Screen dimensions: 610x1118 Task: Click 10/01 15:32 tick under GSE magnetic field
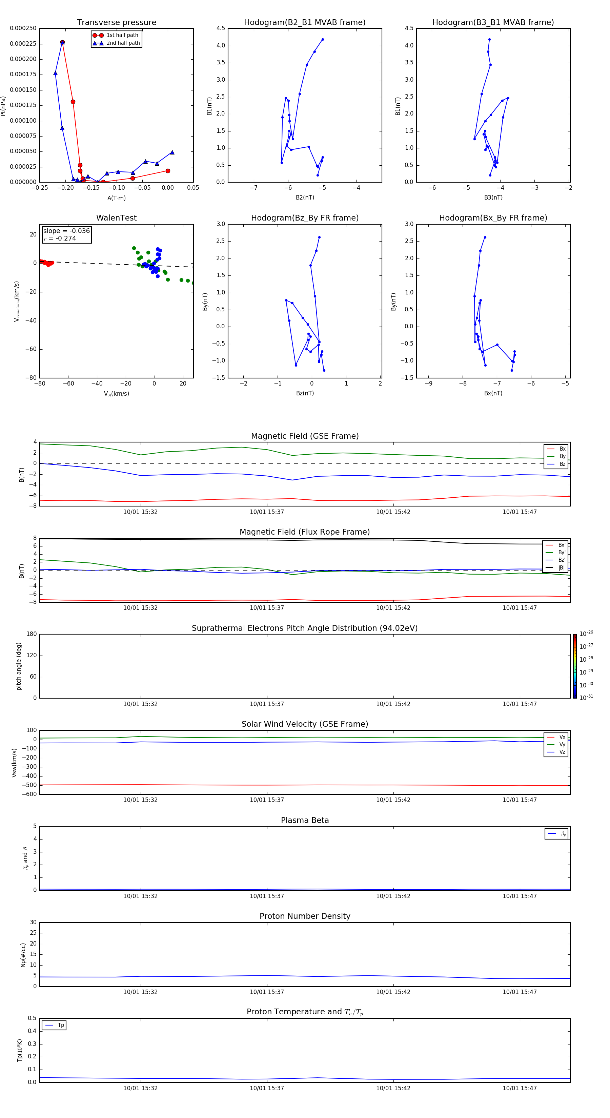tap(140, 512)
